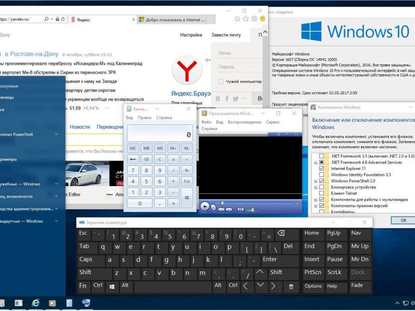
Task: Expand Стандартные — Windows folder in Start menu
Action: point(57,221)
